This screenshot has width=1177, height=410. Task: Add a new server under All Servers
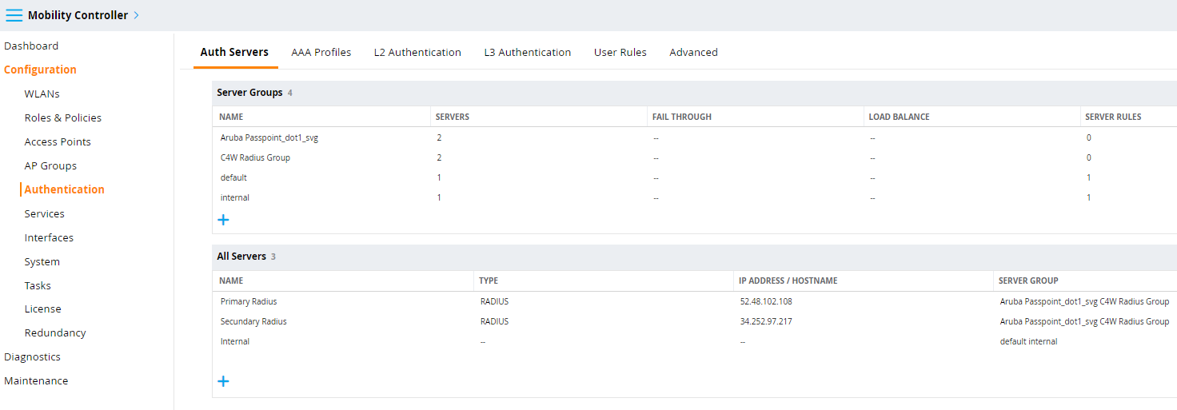pos(223,381)
